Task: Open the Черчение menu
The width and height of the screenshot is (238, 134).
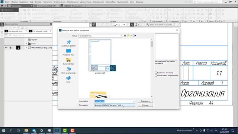Action: click(x=47, y=2)
